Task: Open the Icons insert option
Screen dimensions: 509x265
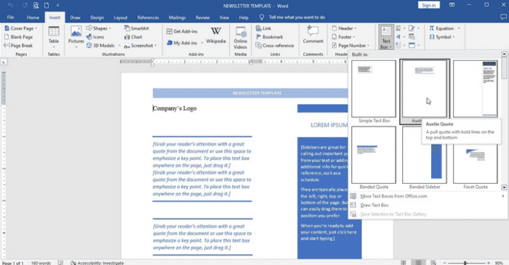Action: 95,37
